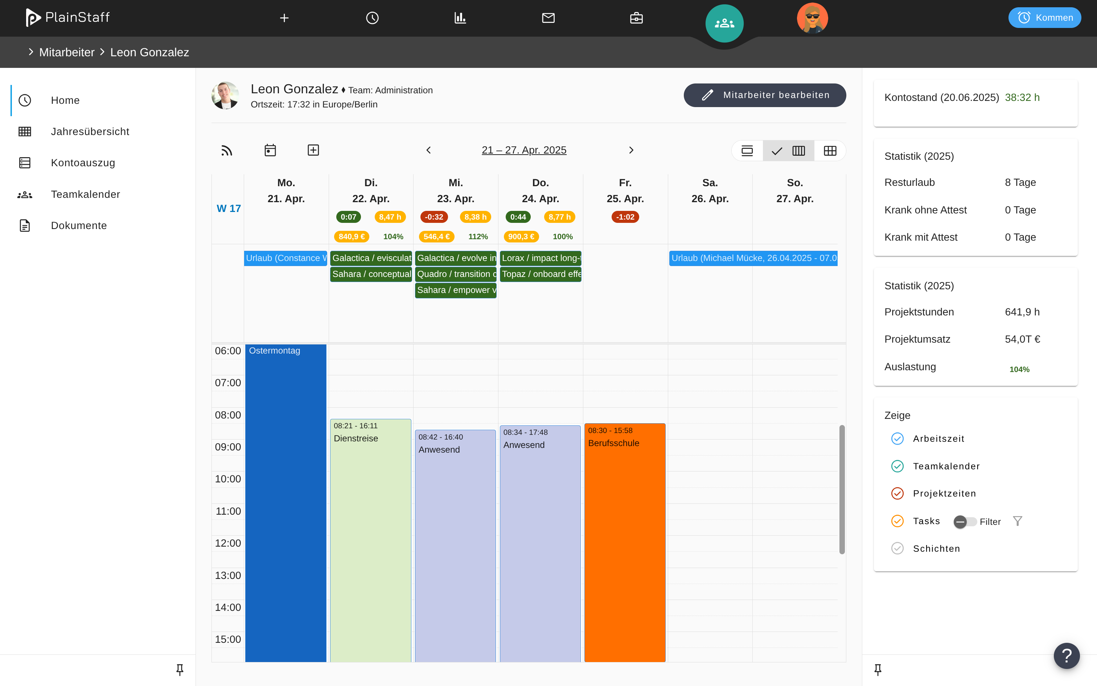The image size is (1097, 686).
Task: Click Mitarbeiter bearbeiten button
Action: click(765, 95)
